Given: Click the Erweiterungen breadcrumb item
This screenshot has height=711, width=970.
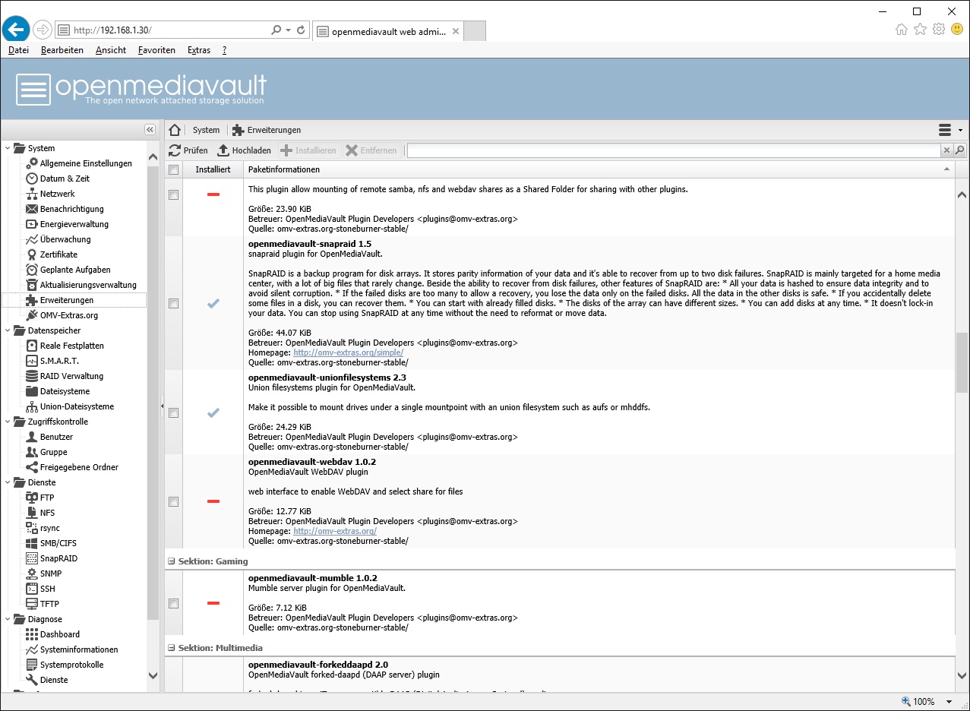Looking at the screenshot, I should (267, 130).
